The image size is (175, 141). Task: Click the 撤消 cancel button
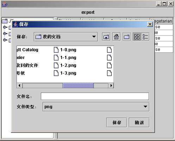(x=139, y=123)
